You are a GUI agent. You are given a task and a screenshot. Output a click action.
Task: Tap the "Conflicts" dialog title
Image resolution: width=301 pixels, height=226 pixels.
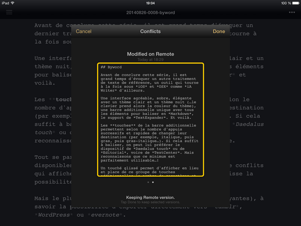click(x=150, y=31)
